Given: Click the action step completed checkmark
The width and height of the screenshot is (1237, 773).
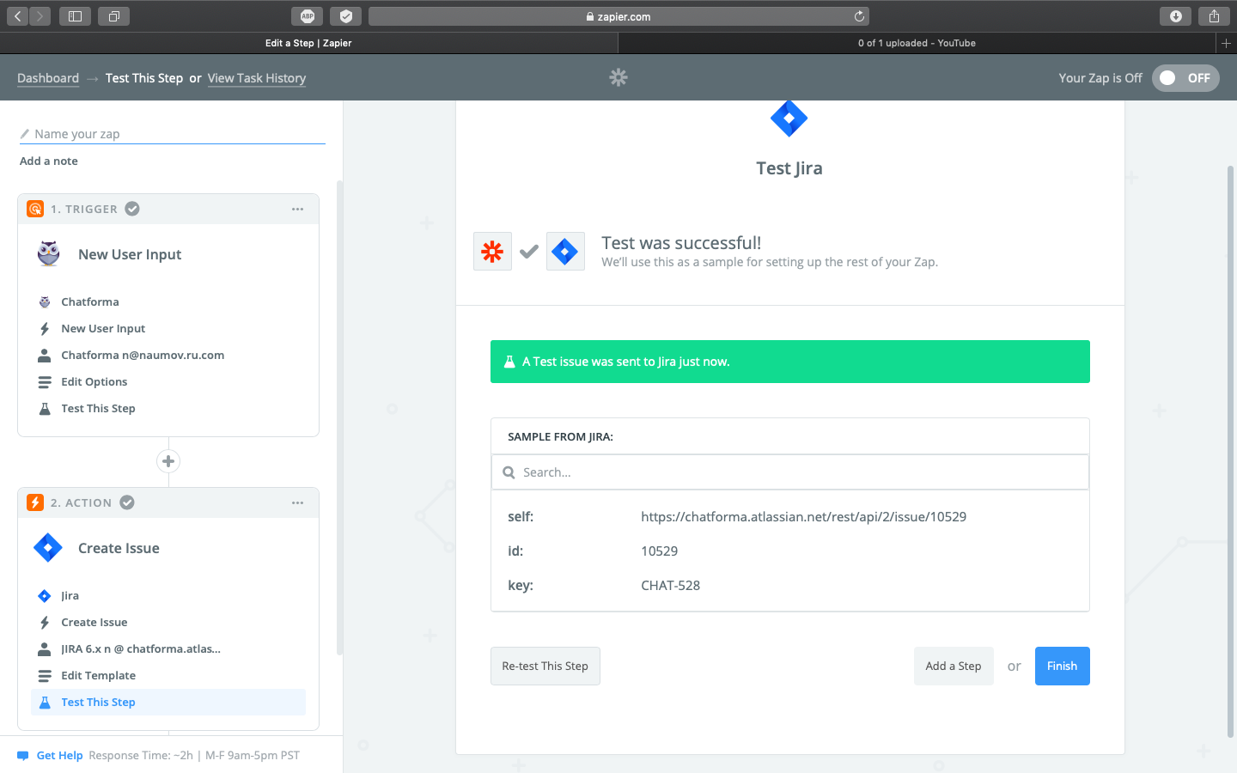Looking at the screenshot, I should 127,502.
